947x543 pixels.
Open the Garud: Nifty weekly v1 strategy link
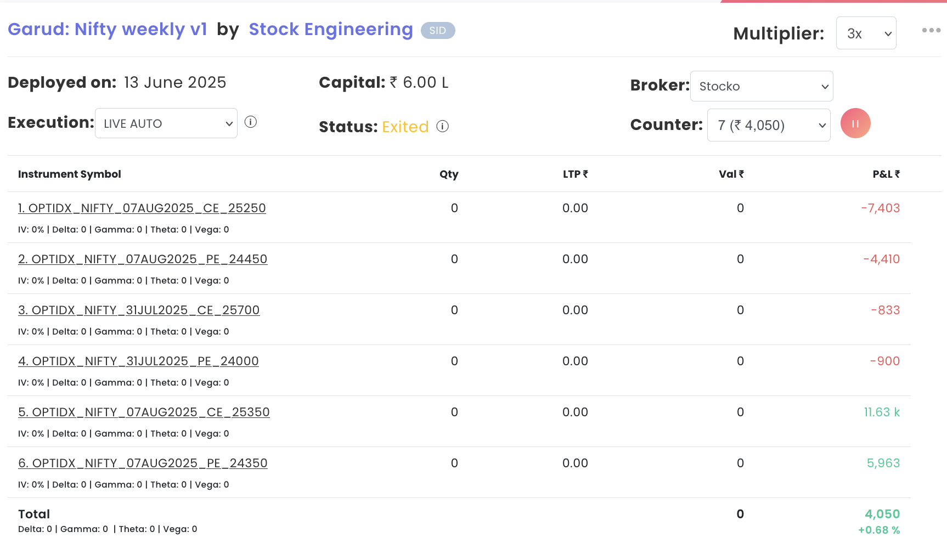(x=108, y=29)
